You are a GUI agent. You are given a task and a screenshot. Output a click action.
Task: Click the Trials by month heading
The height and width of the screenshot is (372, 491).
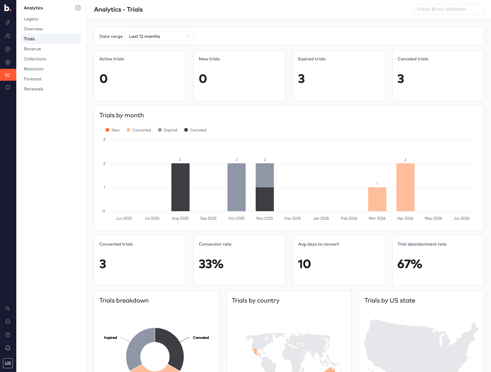click(x=122, y=115)
